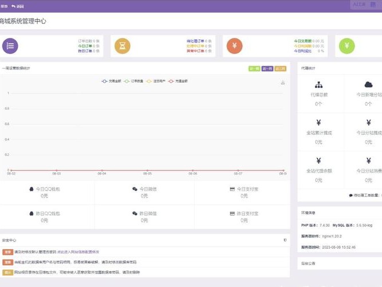Viewport: 382px width, 287px height.
Task: Click the 今日订单 label
Action: point(85,46)
